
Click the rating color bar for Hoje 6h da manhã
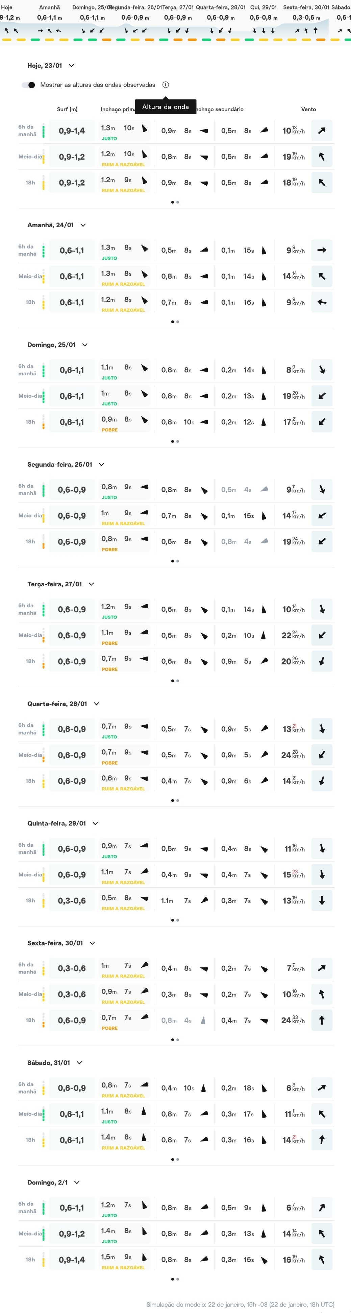(43, 131)
